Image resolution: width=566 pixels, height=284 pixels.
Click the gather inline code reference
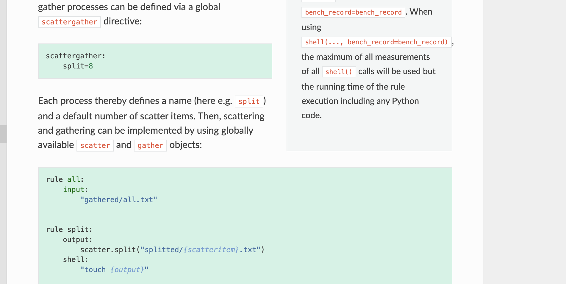click(x=150, y=146)
